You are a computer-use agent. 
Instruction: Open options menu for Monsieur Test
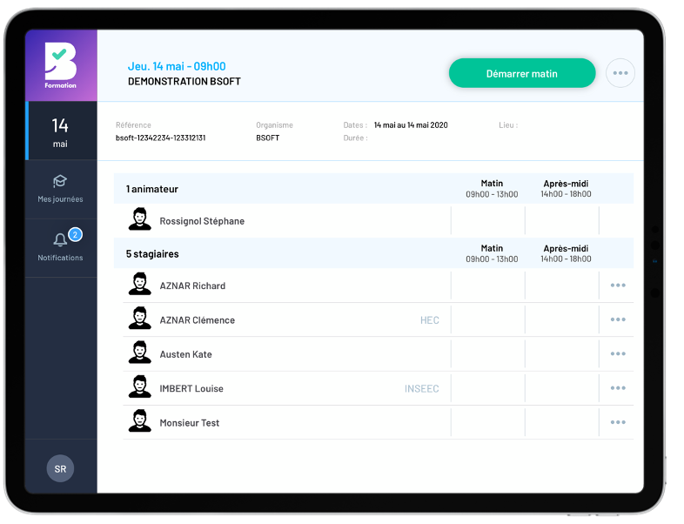tap(618, 422)
